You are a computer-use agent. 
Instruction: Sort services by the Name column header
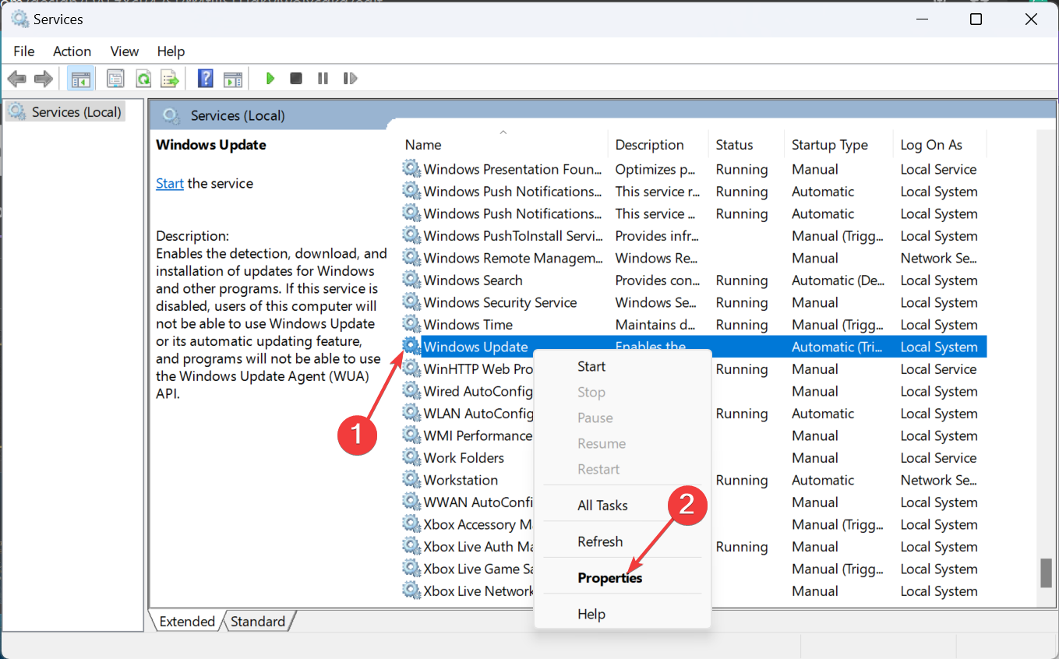(423, 145)
